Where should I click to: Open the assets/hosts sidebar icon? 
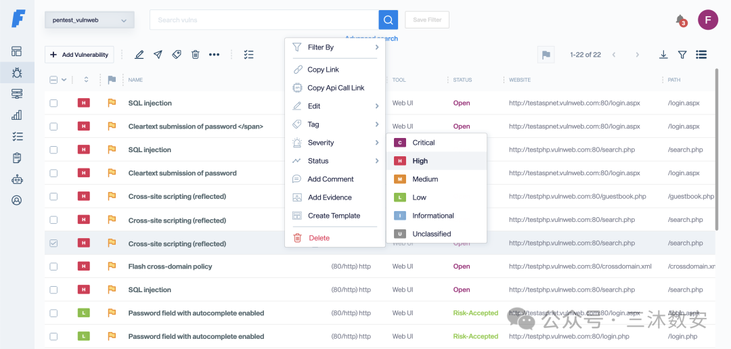(17, 94)
